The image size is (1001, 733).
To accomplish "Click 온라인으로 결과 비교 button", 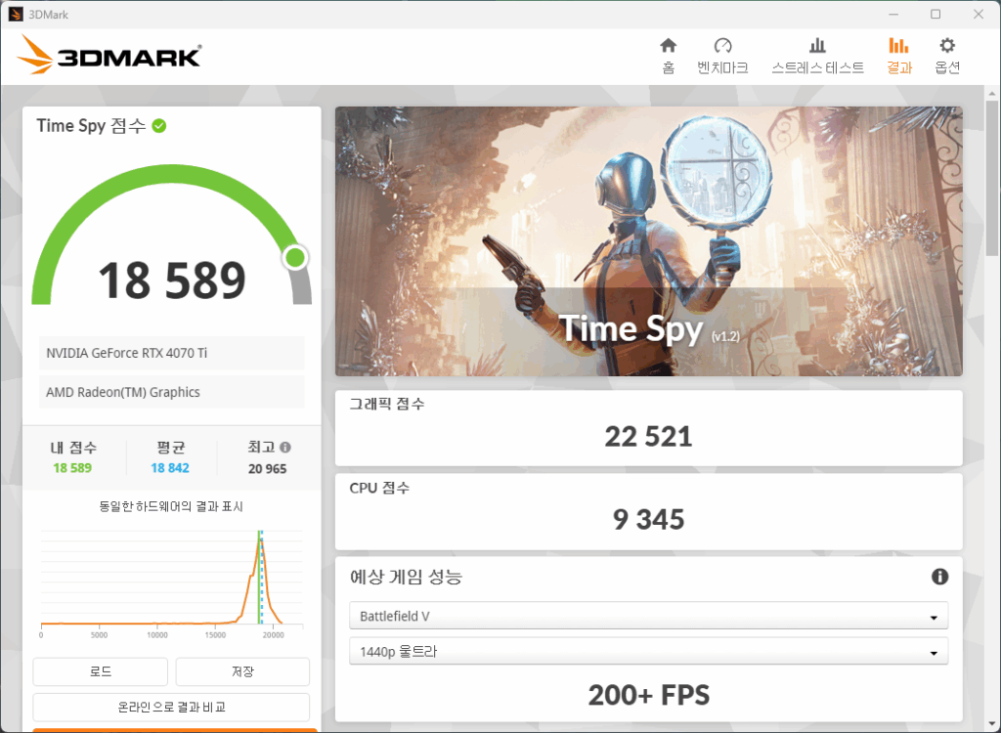I will point(171,707).
